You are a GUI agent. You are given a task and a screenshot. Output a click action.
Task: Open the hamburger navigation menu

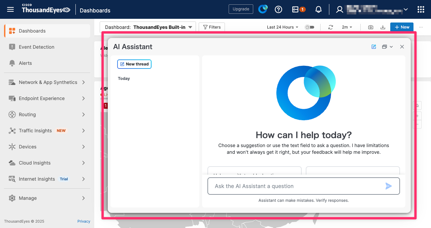(10, 9)
